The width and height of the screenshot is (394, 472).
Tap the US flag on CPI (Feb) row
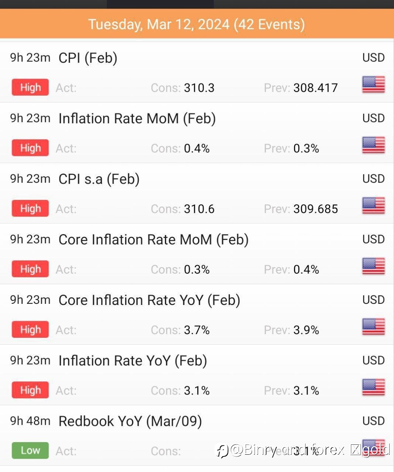[373, 85]
